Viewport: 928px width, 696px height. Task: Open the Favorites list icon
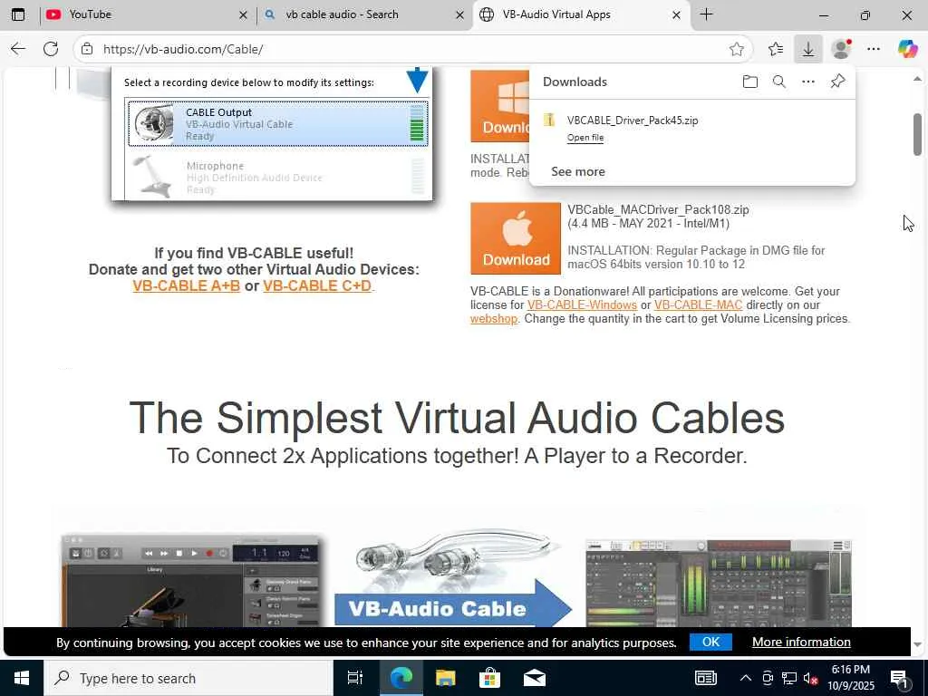(x=776, y=49)
